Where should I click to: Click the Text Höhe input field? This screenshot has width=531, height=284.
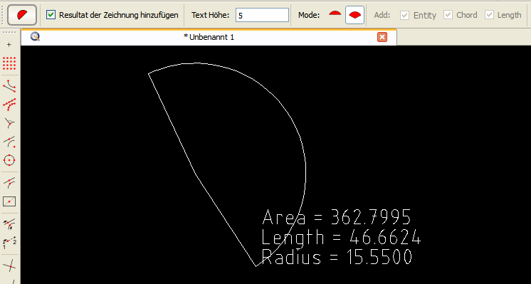[262, 15]
